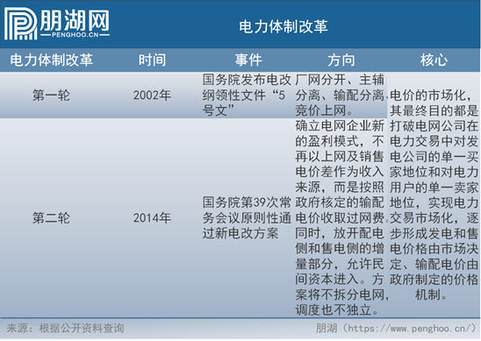The image size is (481, 341).
Task: Click the 来源：根据公开资料查询 footer text
Action: pyautogui.click(x=65, y=328)
